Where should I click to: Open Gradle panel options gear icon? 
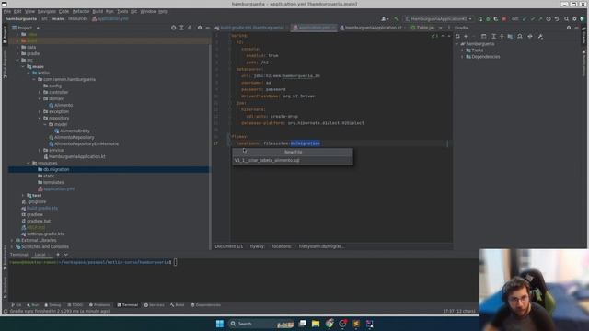tap(569, 28)
